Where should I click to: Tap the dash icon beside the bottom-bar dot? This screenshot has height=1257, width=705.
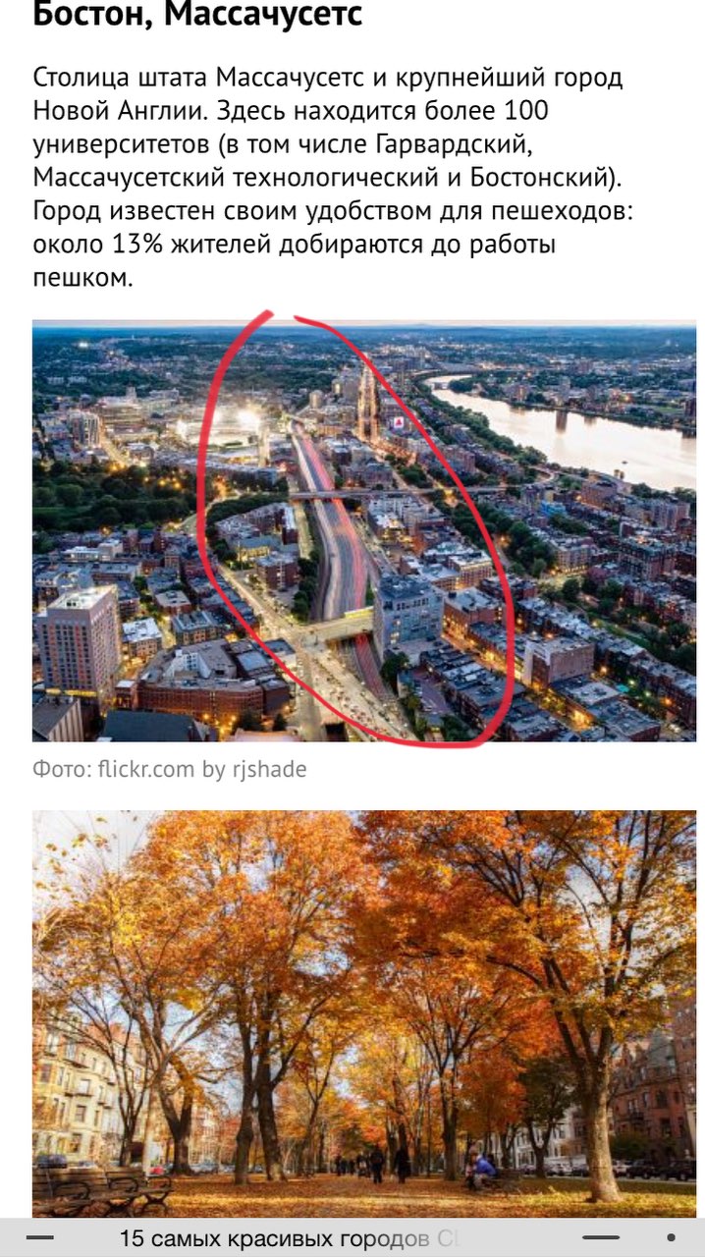click(x=601, y=1237)
